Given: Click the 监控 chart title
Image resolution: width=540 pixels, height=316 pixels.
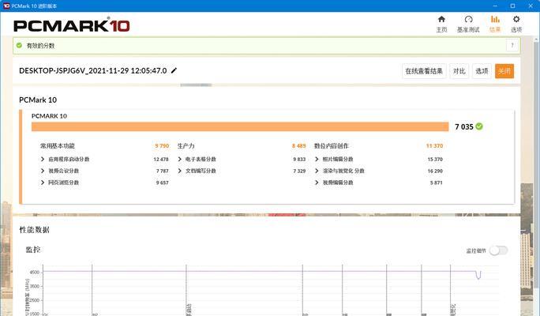Looking at the screenshot, I should (33, 250).
